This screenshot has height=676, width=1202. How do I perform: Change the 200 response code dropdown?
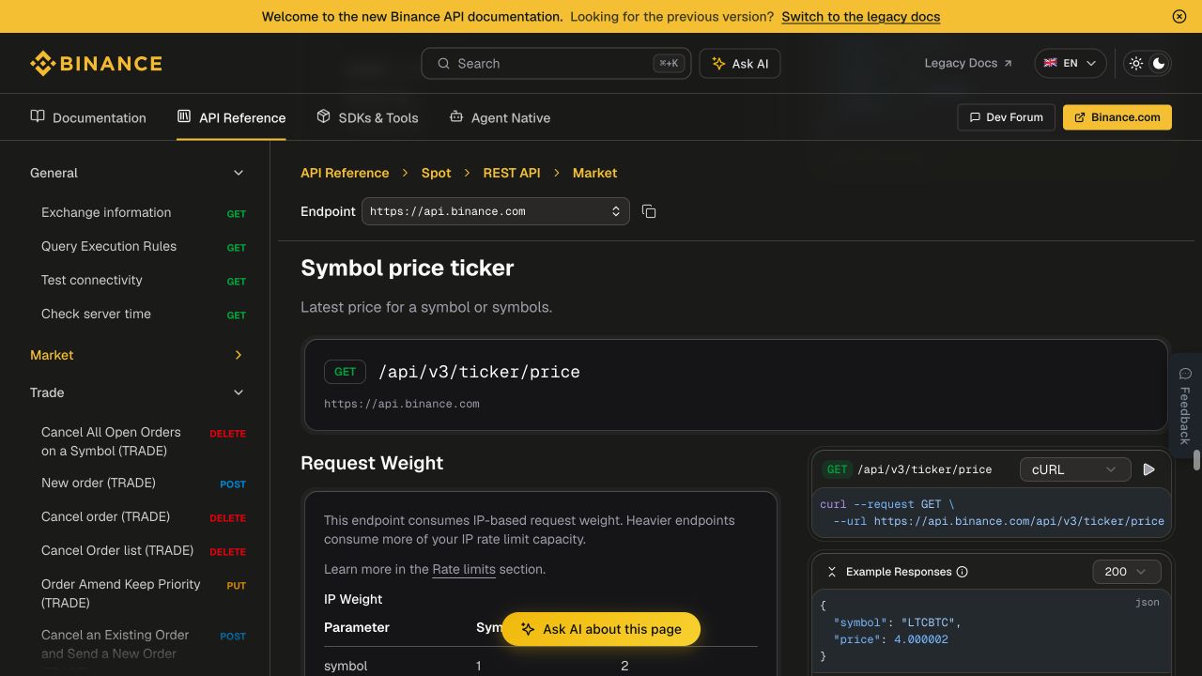[1127, 572]
